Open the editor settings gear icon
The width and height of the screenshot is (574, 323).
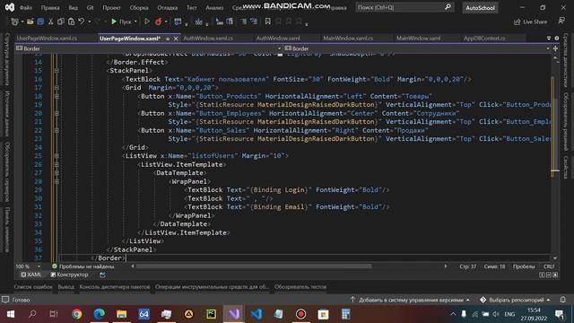coord(557,38)
